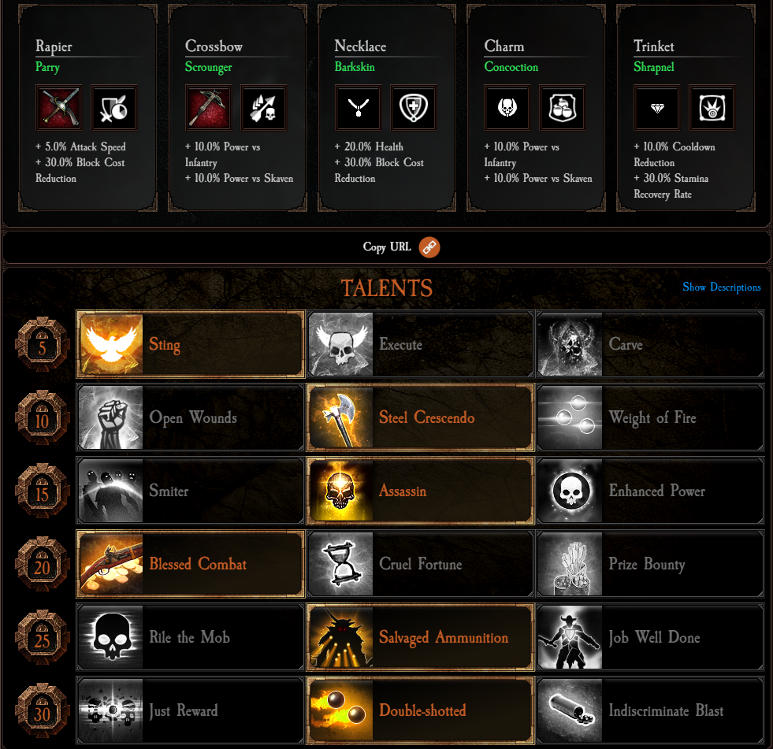This screenshot has width=773, height=749.
Task: Select the Shrapnel trait icon
Action: tap(712, 107)
